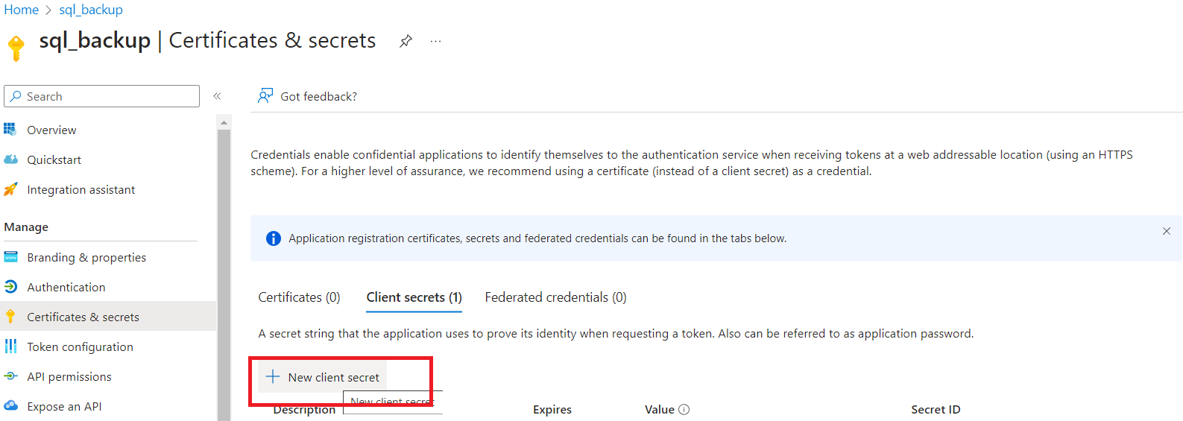Click the Value column info icon
This screenshot has height=421, width=1183.
(x=684, y=409)
